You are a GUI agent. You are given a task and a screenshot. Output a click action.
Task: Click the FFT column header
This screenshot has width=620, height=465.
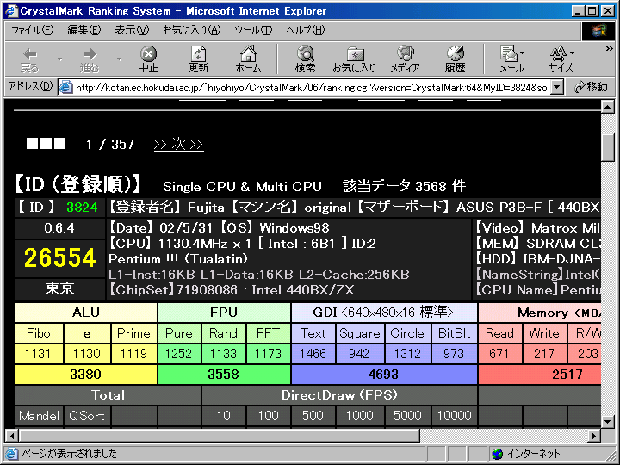pyautogui.click(x=268, y=333)
